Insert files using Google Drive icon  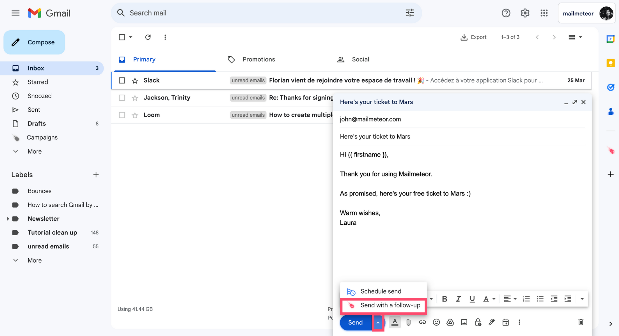(x=450, y=322)
